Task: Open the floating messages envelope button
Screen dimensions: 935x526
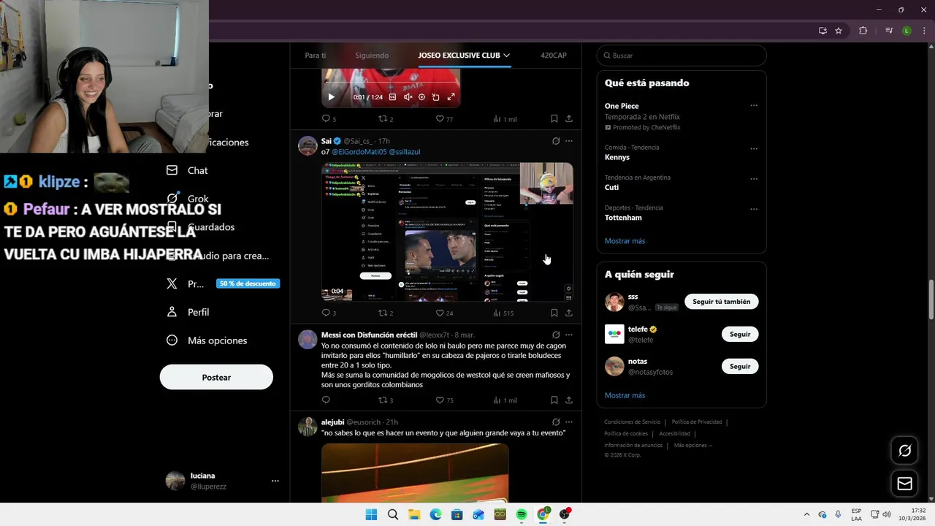Action: click(x=904, y=484)
